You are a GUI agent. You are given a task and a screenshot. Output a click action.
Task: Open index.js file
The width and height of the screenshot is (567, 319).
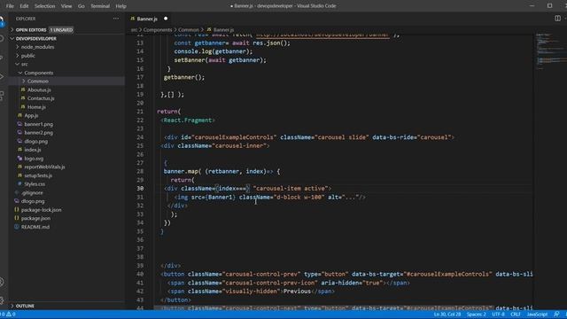(33, 150)
